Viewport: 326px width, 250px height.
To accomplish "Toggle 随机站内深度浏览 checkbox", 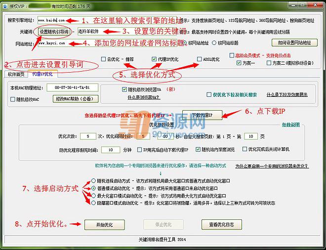I will pyautogui.click(x=198, y=149).
